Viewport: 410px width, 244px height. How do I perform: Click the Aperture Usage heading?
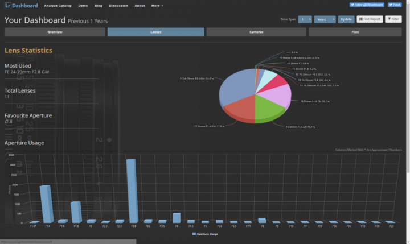(24, 143)
